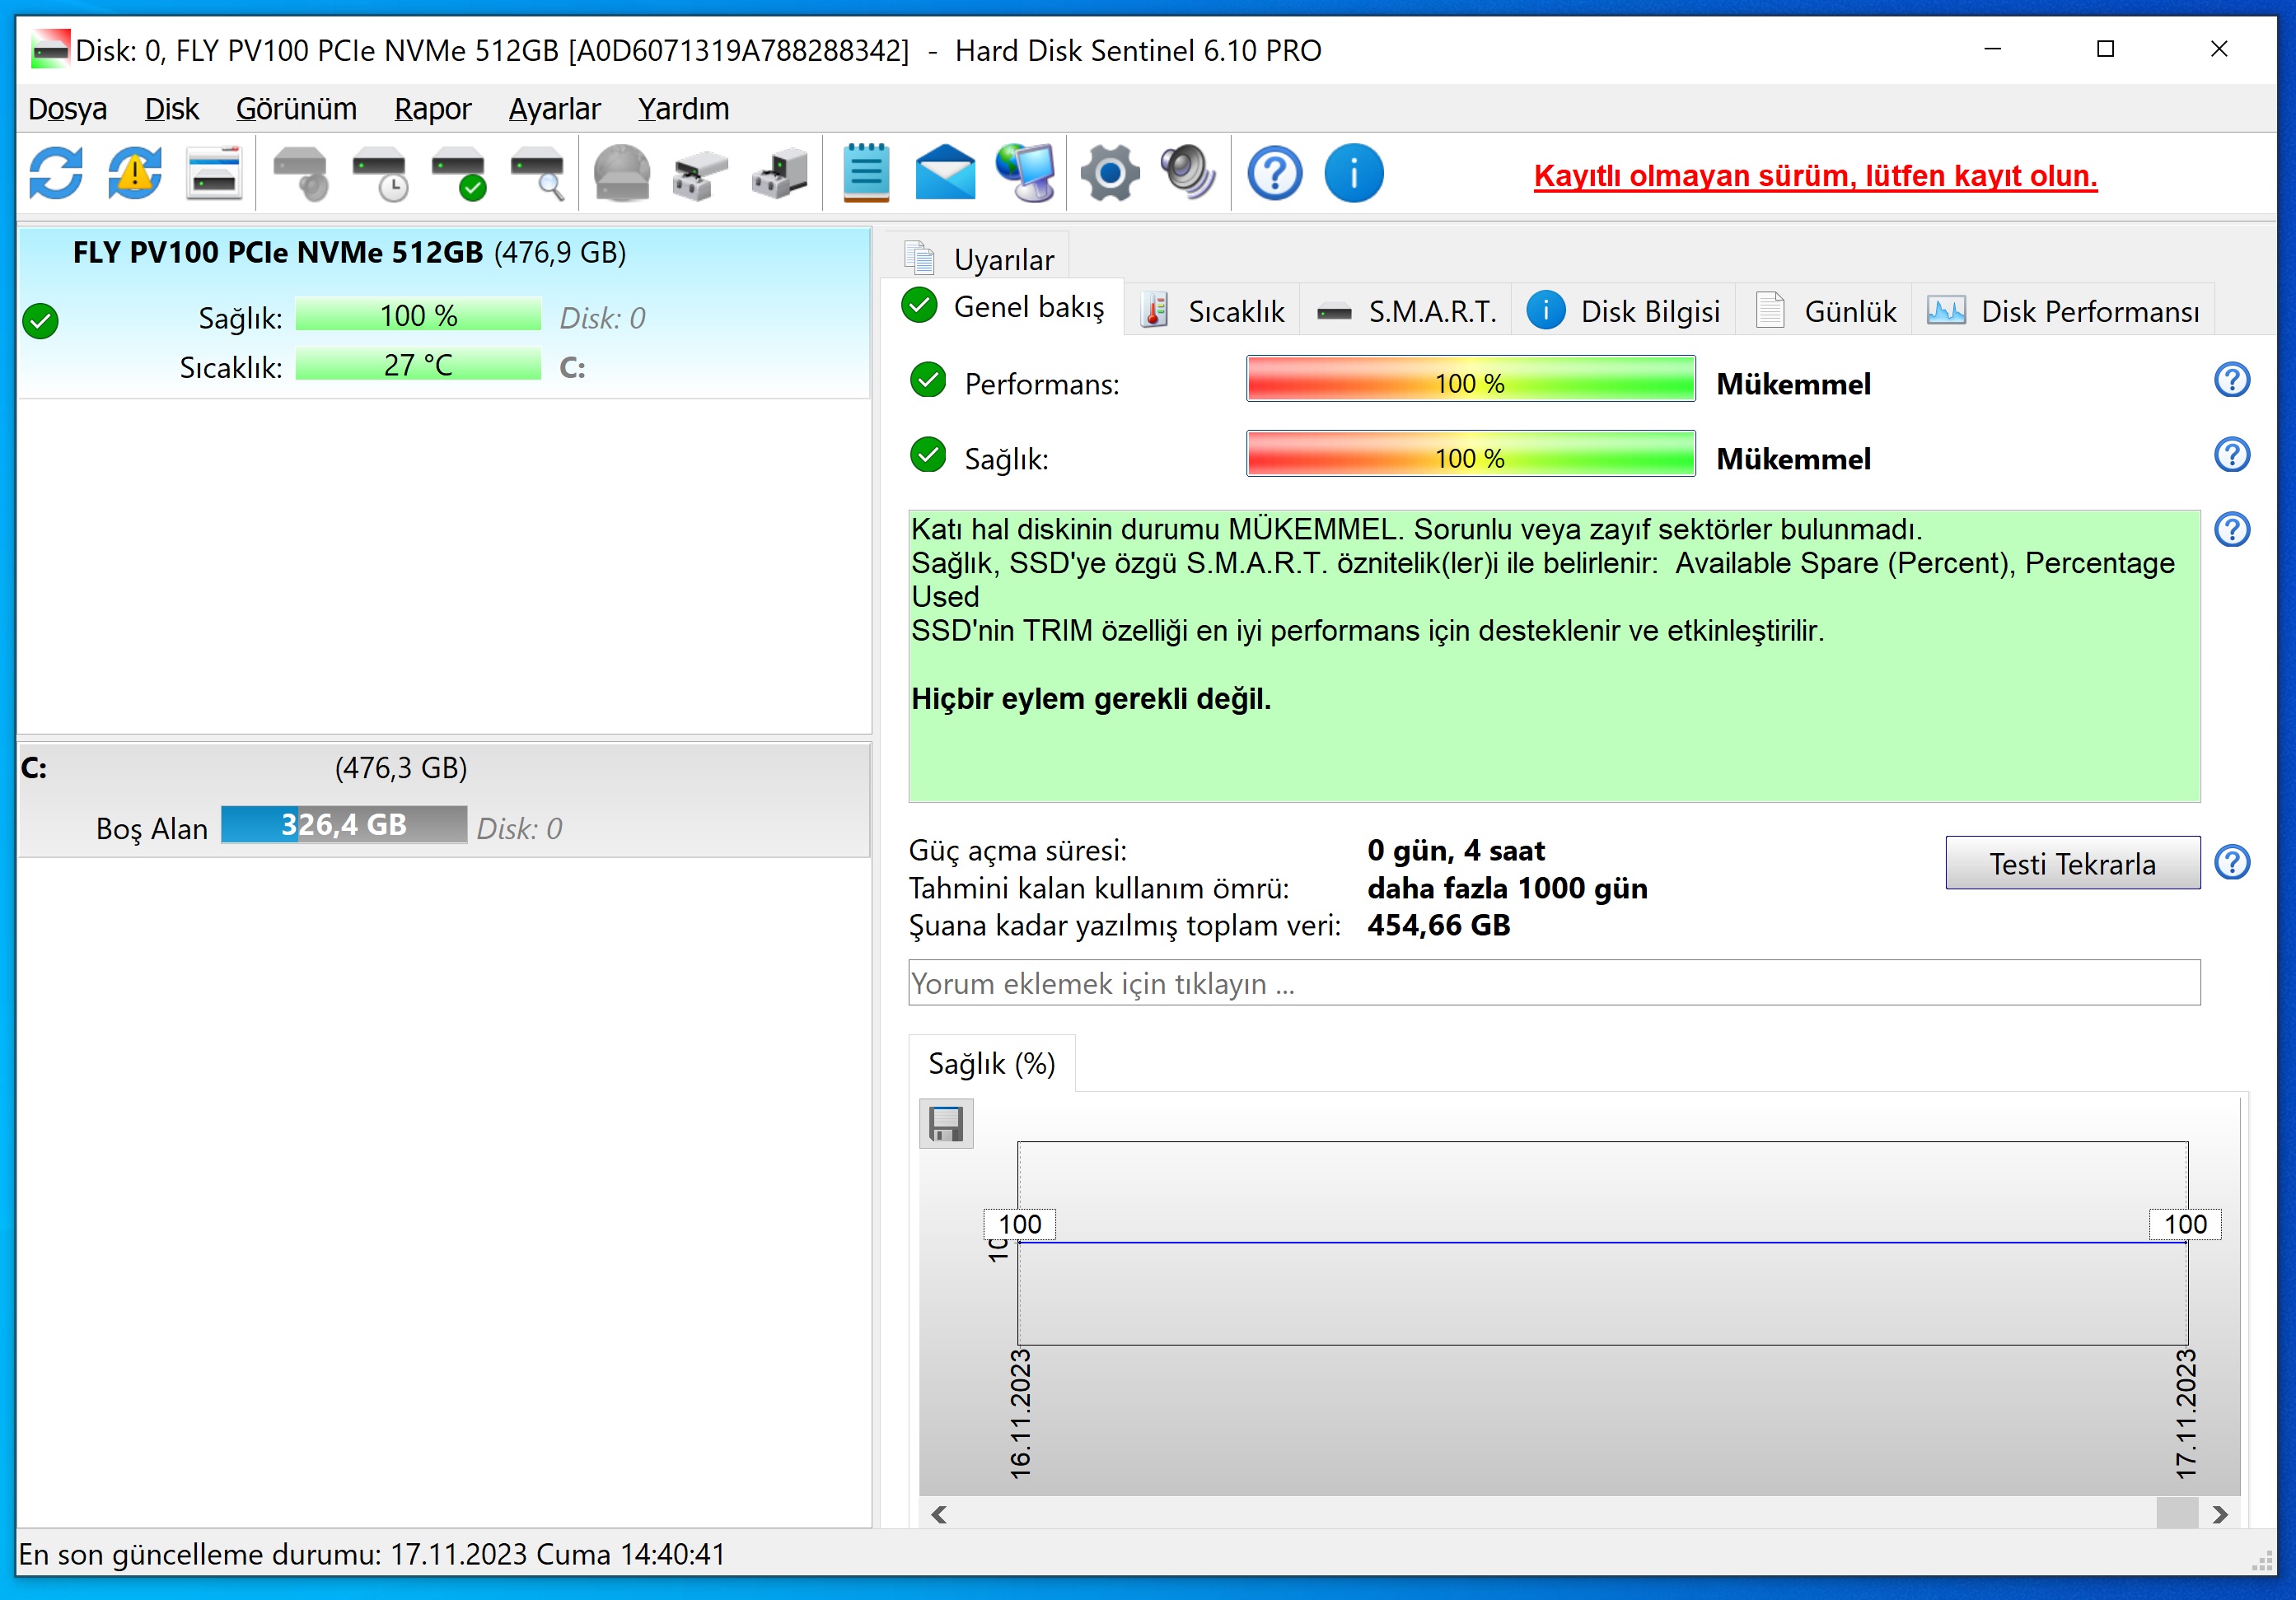
Task: Click the red unregistered version link
Action: coord(1815,176)
